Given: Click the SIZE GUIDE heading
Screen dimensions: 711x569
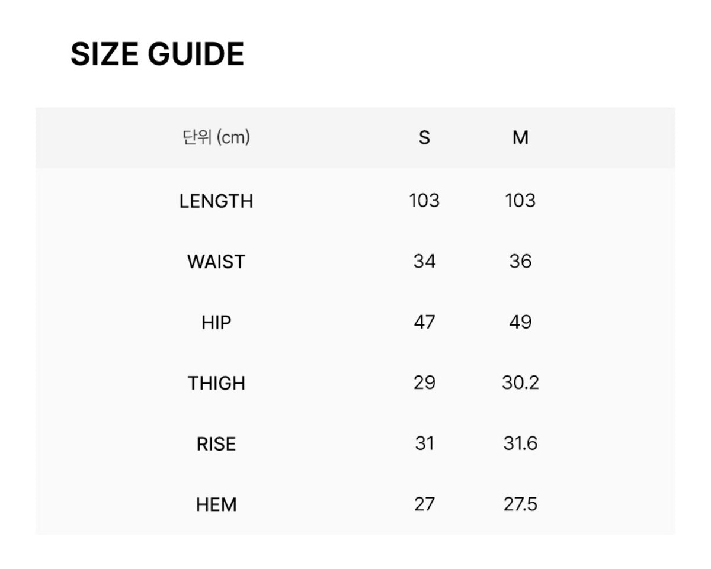Looking at the screenshot, I should [x=157, y=54].
